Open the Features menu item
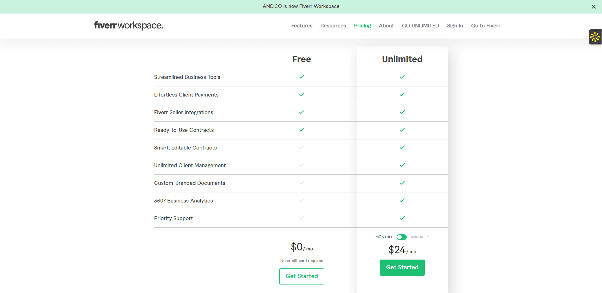 pyautogui.click(x=302, y=26)
